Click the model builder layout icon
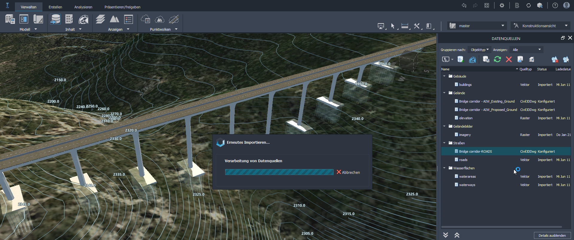 tap(24, 19)
